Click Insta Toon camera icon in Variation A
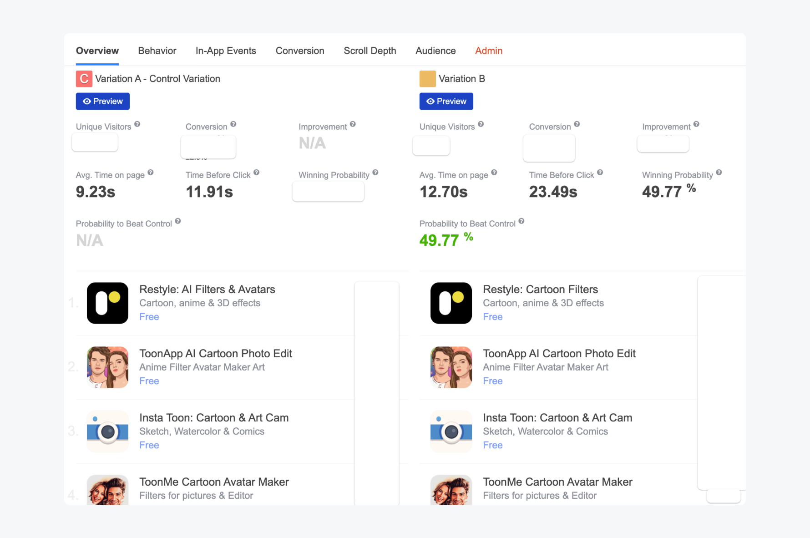The height and width of the screenshot is (538, 810). click(x=107, y=431)
